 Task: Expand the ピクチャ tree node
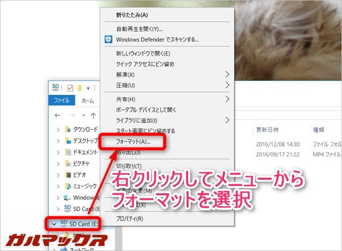pos(58,164)
